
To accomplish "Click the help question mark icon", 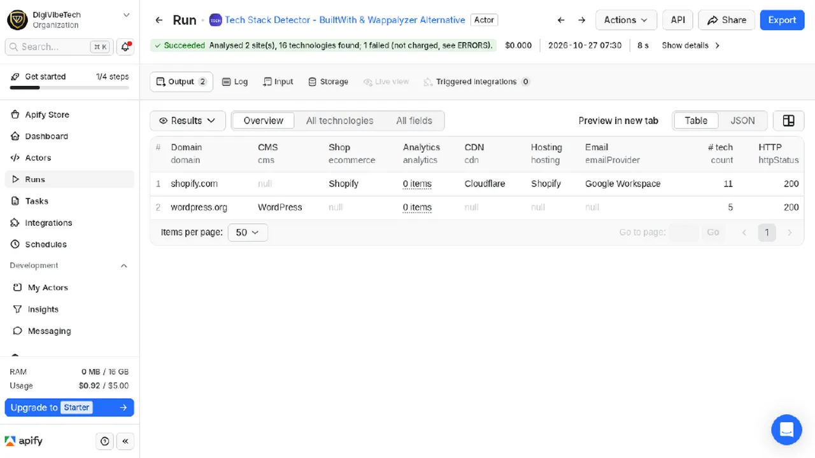I will 105,441.
